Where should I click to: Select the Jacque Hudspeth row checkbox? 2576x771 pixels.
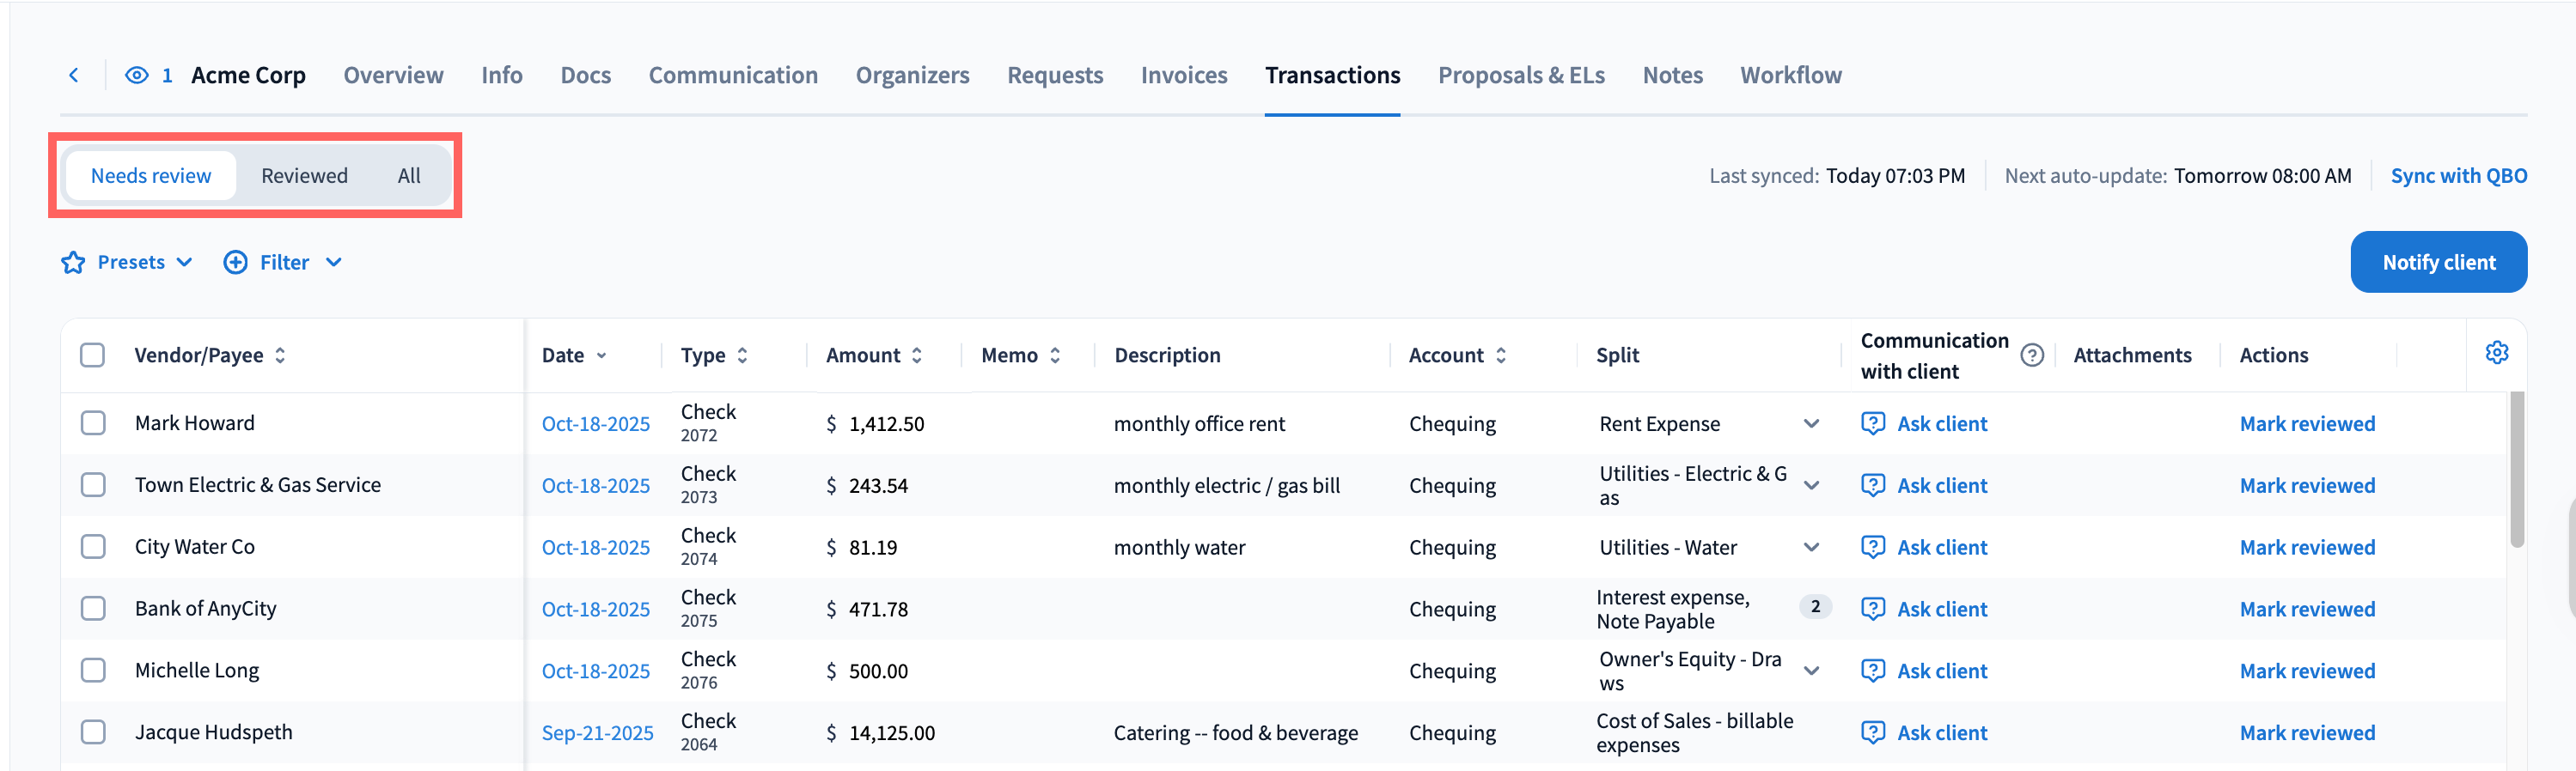[93, 733]
